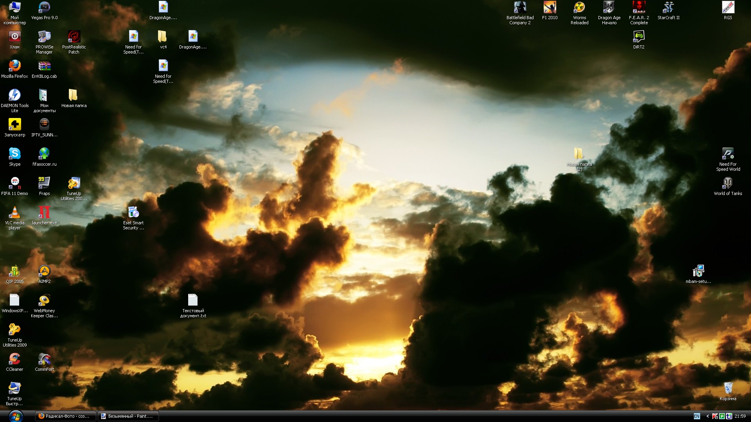This screenshot has height=422, width=751.
Task: Select the Корзина recycle bin icon
Action: coord(728,388)
